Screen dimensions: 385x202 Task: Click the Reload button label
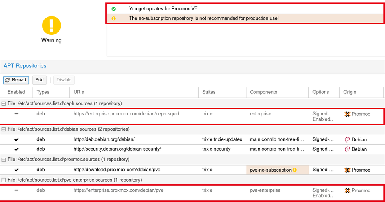[19, 80]
